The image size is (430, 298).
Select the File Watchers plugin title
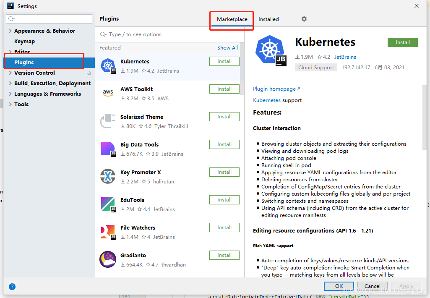click(138, 228)
